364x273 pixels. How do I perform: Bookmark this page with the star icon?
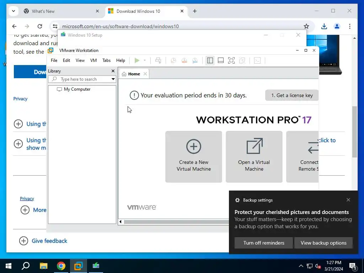coord(306,26)
